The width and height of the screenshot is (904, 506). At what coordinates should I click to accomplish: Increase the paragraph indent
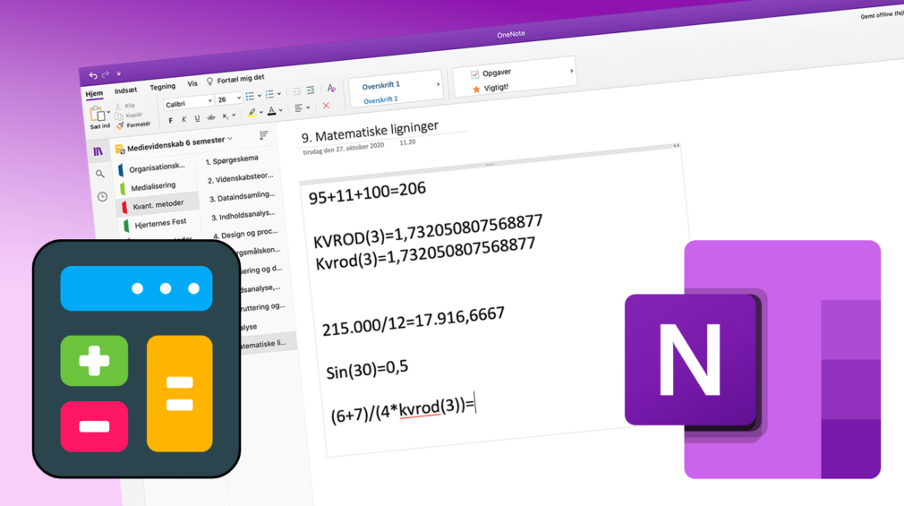[311, 90]
